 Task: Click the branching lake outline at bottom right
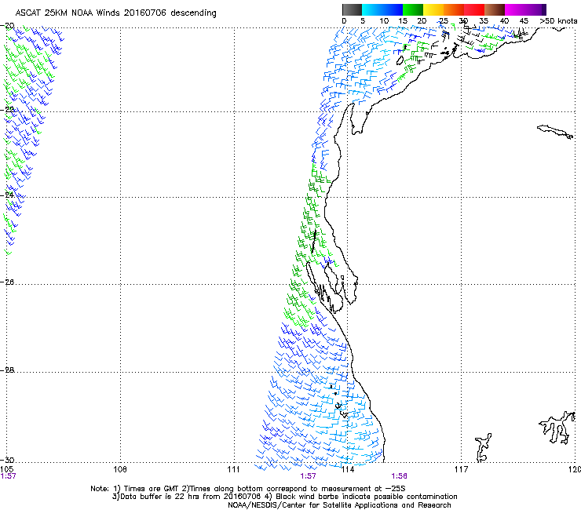[557, 427]
